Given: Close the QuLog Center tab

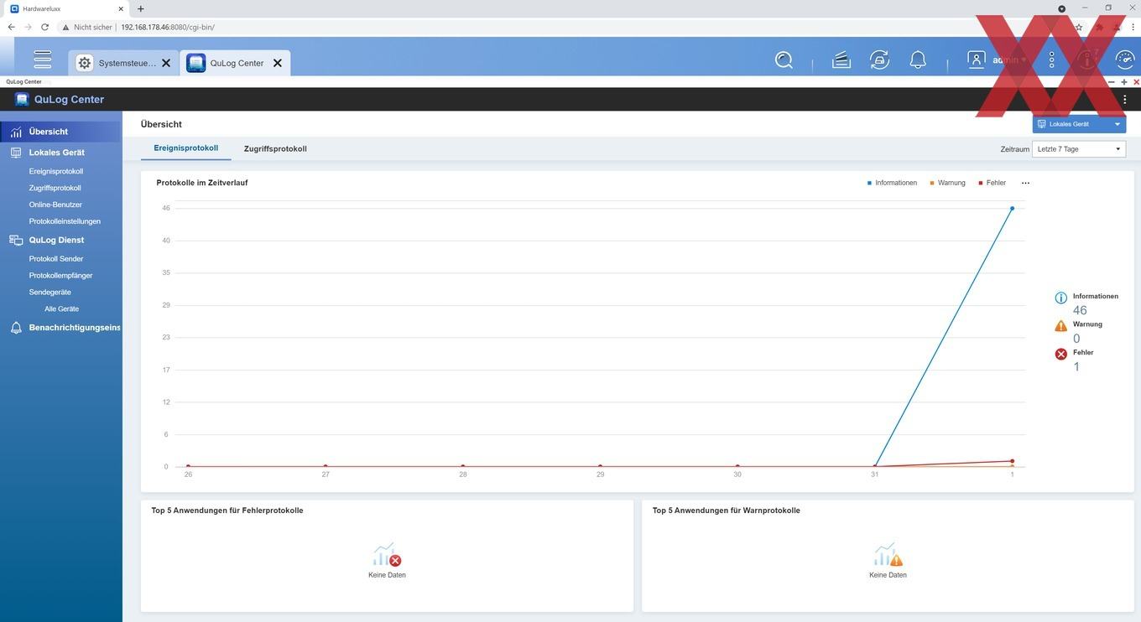Looking at the screenshot, I should click(x=278, y=63).
